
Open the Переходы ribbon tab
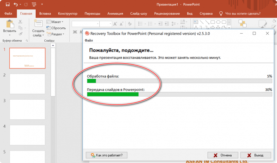tap(92, 13)
